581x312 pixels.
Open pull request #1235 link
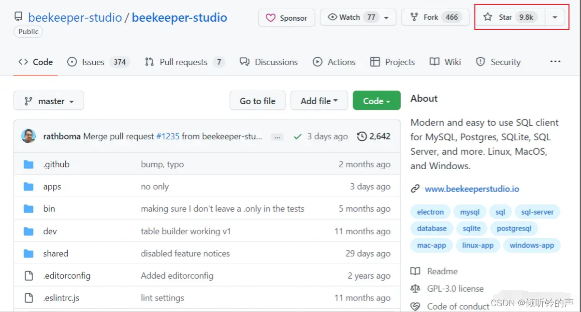168,136
